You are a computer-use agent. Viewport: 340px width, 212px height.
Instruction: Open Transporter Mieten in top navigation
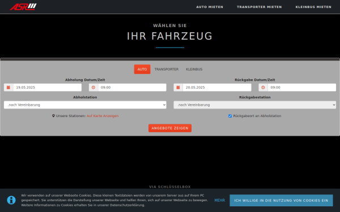coord(260,7)
